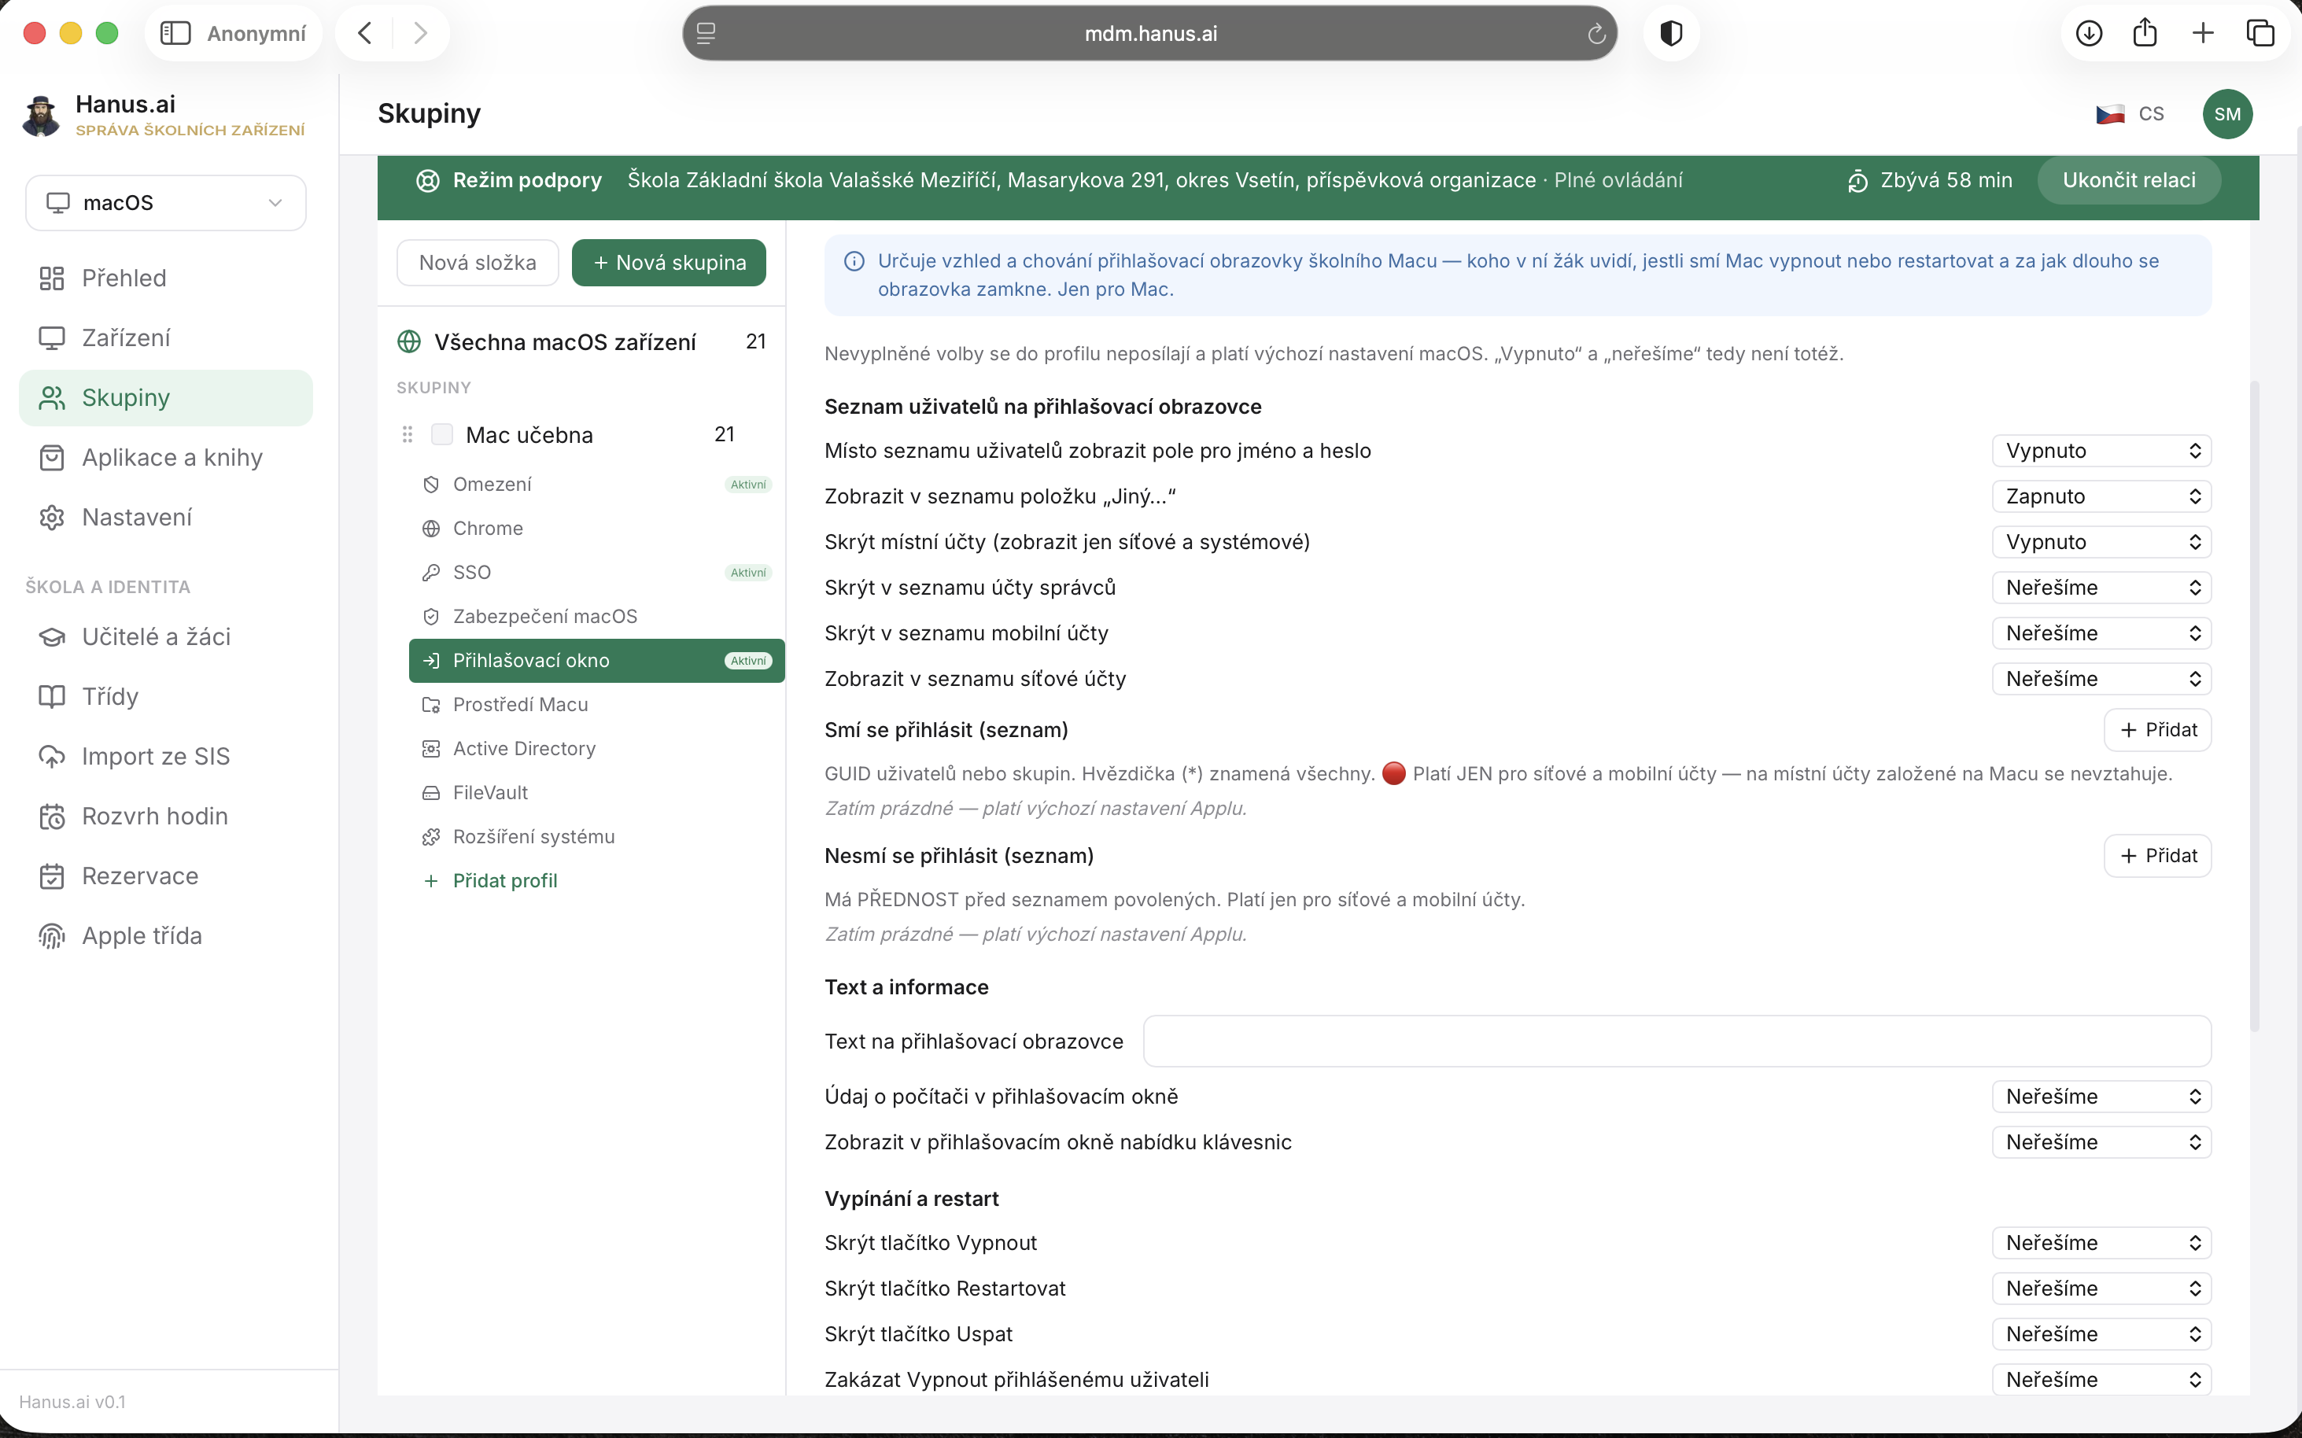
Task: Open Nastavení in the sidebar
Action: tap(165, 518)
